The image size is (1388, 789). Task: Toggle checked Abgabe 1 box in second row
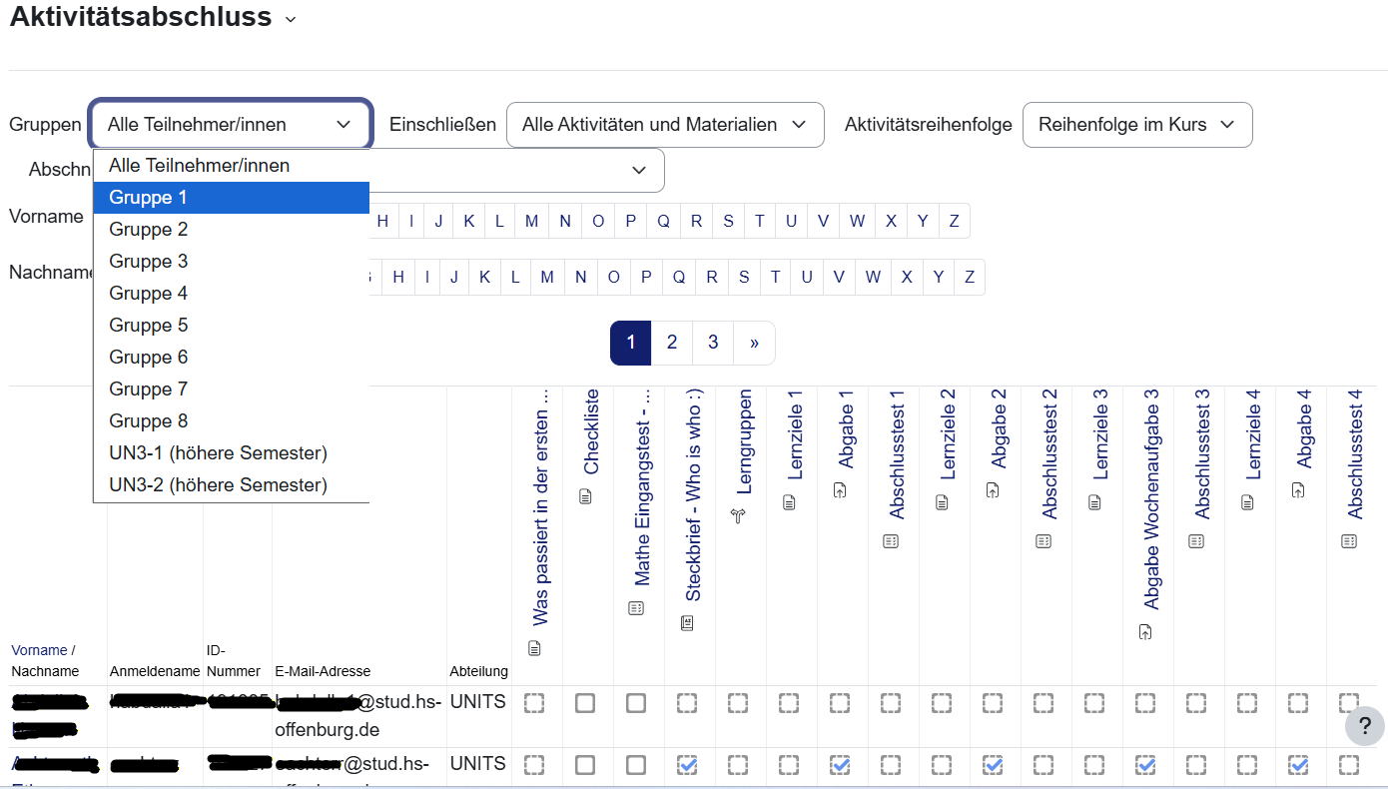pos(840,765)
